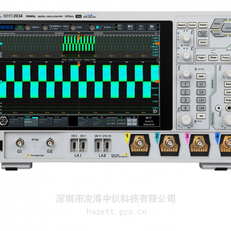Viewport: 231px width, 231px height.
Task: Select the Analyse key
Action: tap(203, 25)
